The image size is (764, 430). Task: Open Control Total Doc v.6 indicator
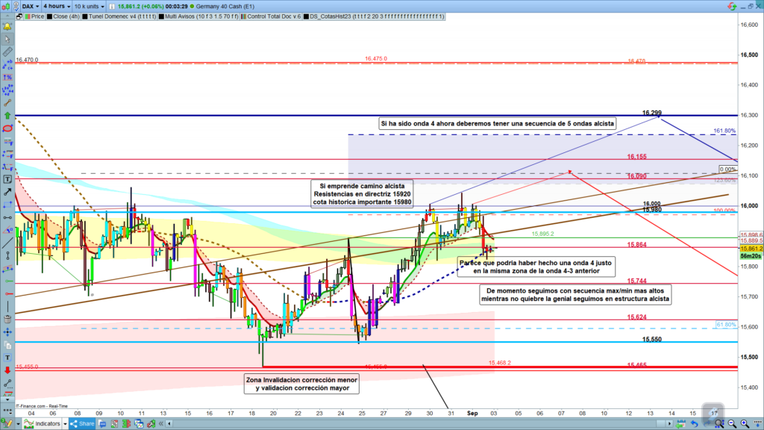pos(272,15)
